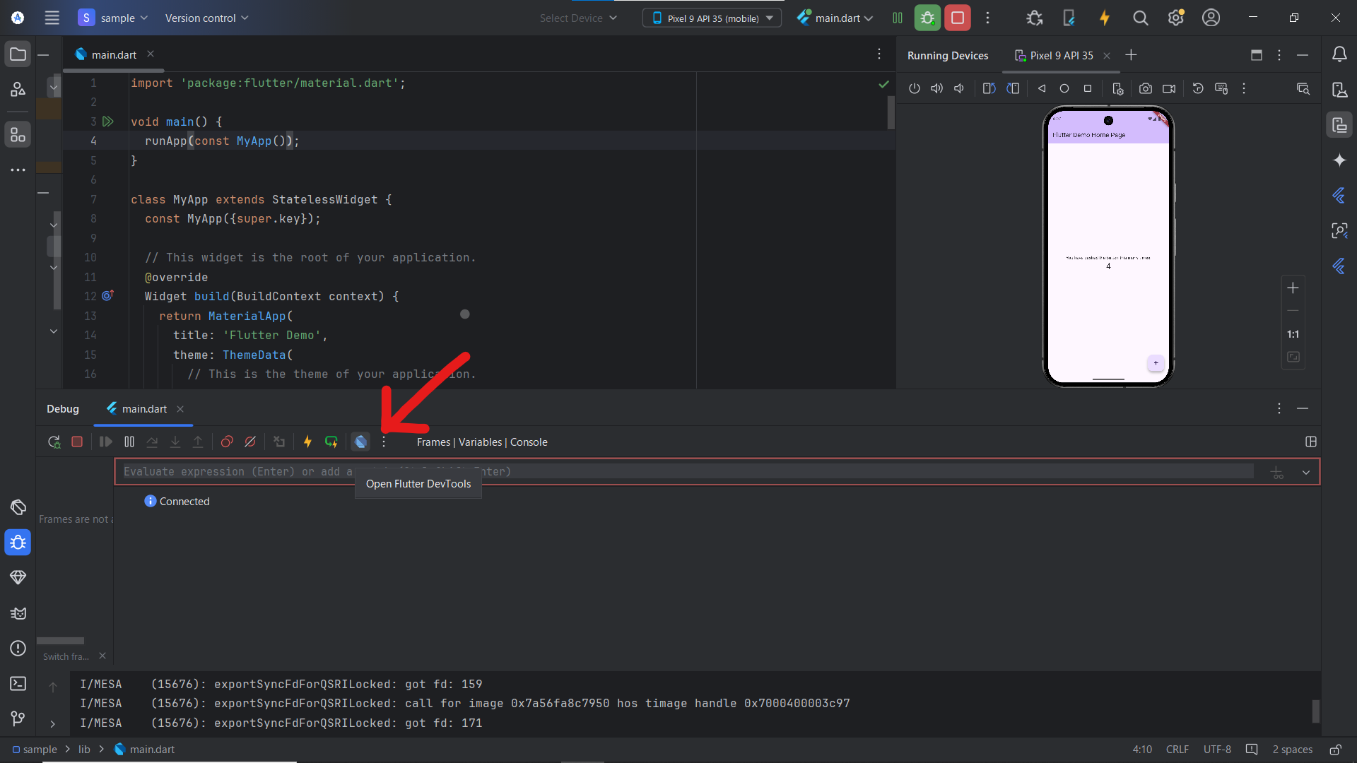
Task: Rotate the emulator device left
Action: [989, 88]
